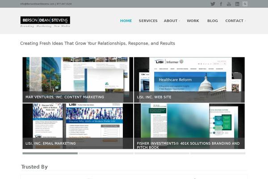This screenshot has width=268, height=179.
Task: Click the 'LISI, Inc. Email Marketing' caption
Action: pos(50,143)
